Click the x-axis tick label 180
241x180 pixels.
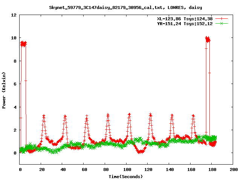212,169
